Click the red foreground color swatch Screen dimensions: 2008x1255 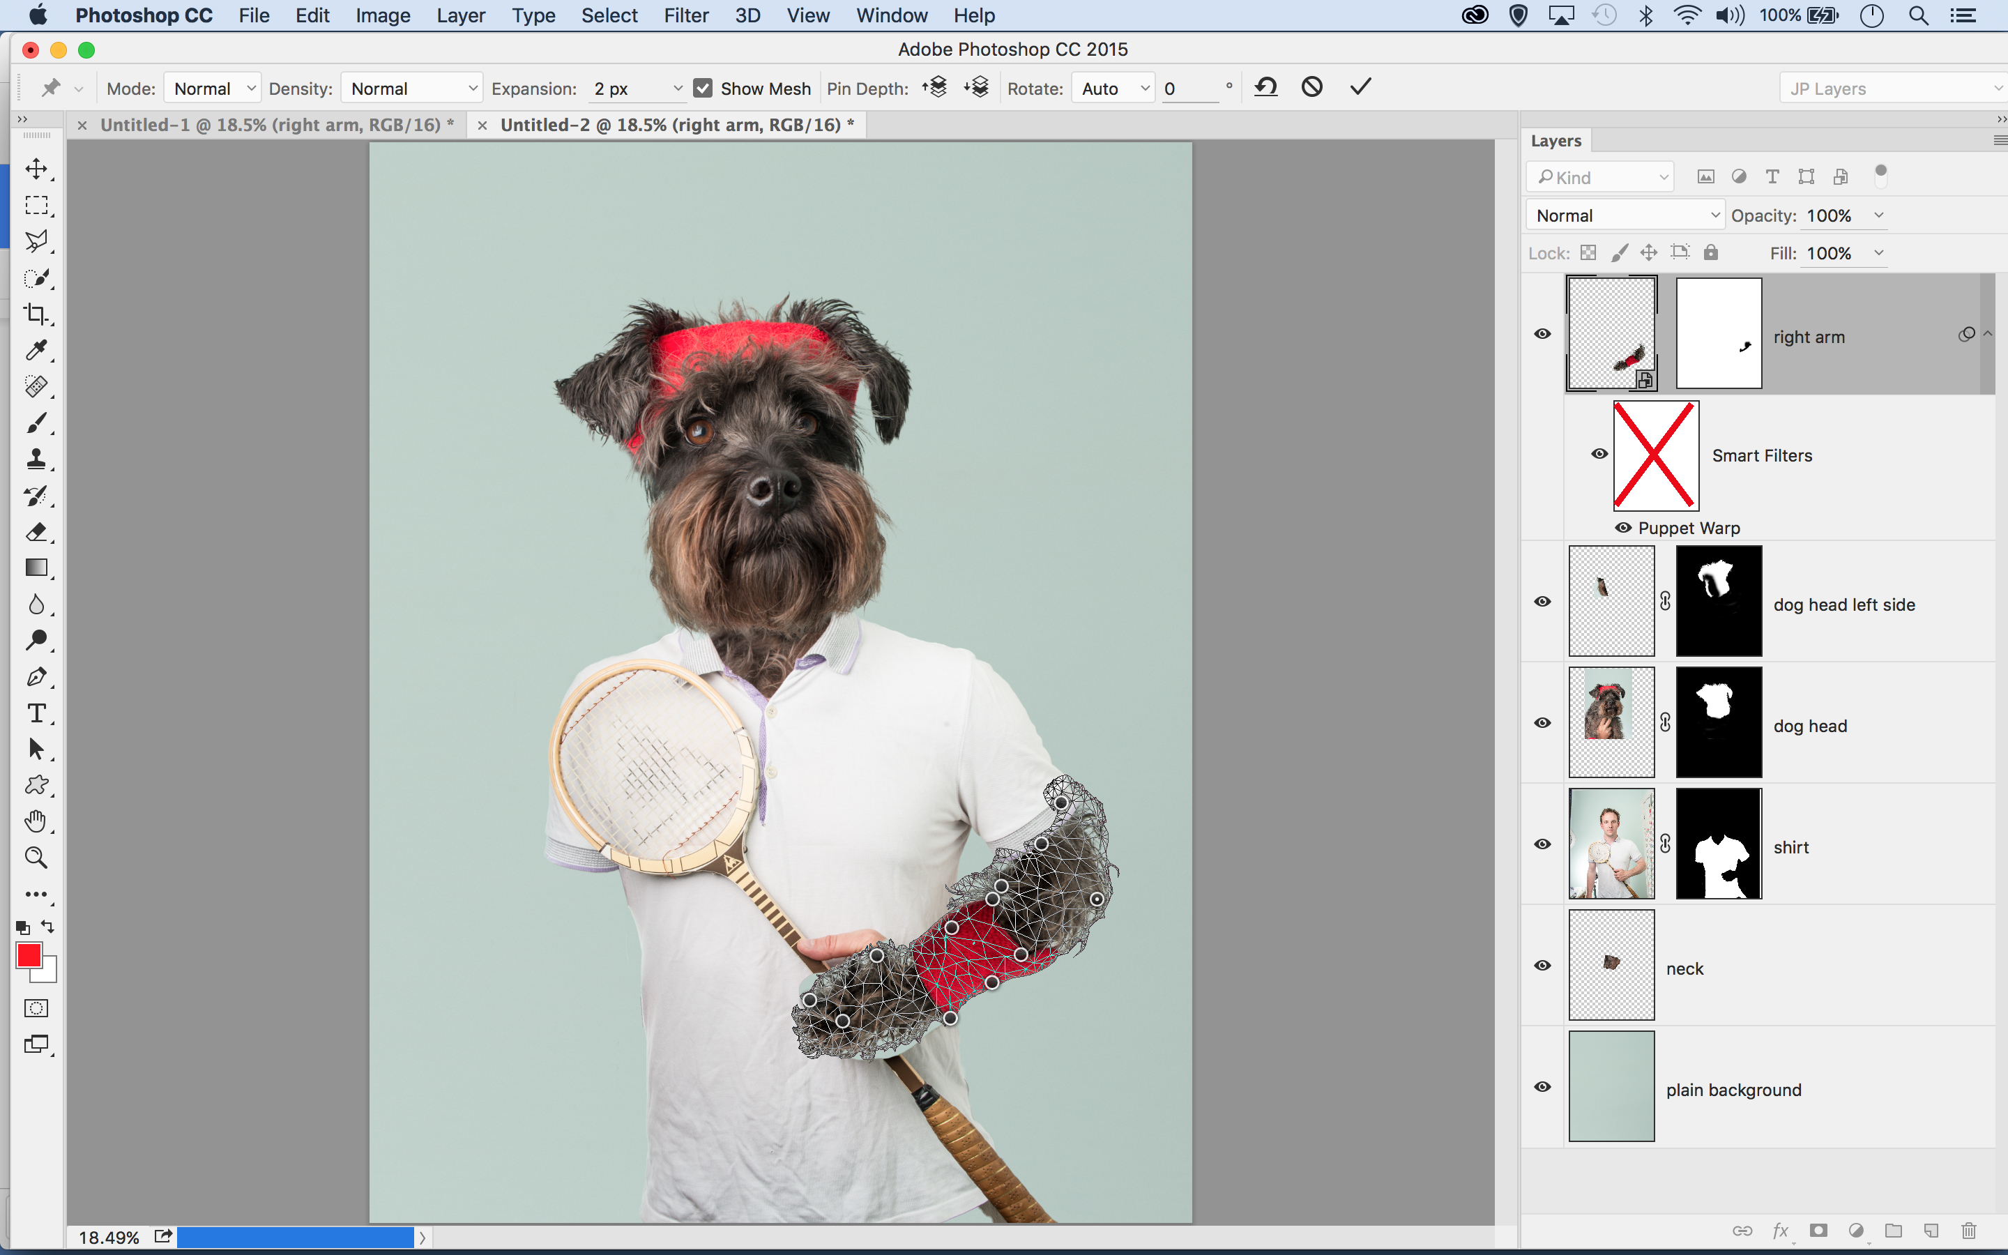point(29,955)
